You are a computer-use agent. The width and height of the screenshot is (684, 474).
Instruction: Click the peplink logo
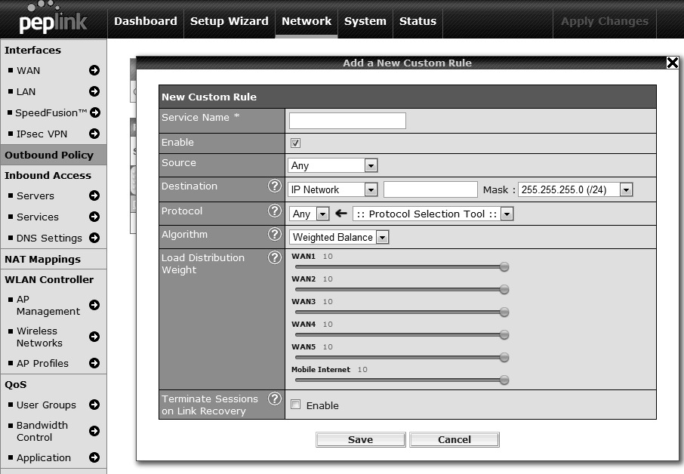coord(53,19)
